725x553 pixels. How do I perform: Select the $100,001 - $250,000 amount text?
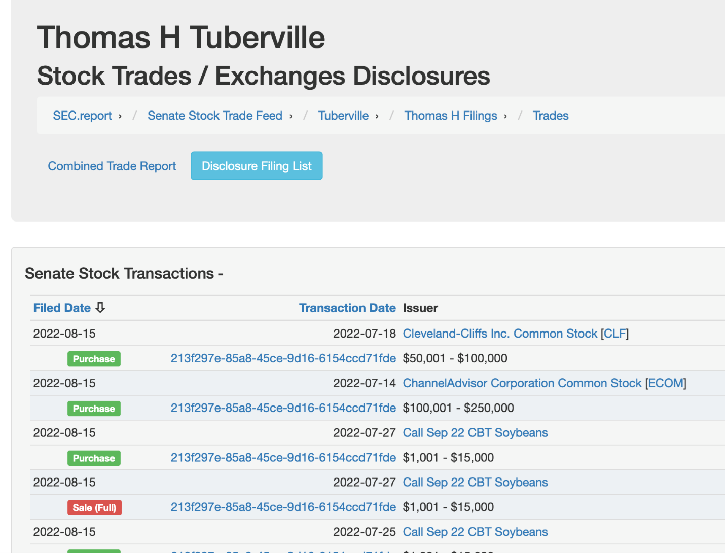click(458, 408)
